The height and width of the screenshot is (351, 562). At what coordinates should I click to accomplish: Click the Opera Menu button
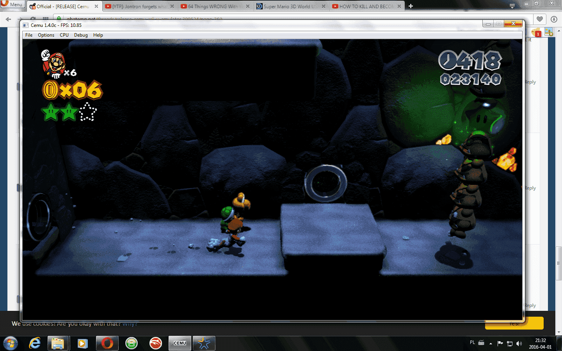(12, 5)
